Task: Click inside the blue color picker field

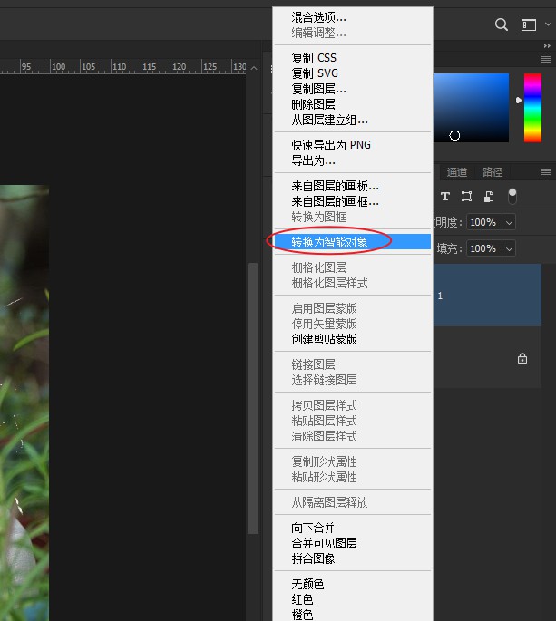Action: click(471, 107)
